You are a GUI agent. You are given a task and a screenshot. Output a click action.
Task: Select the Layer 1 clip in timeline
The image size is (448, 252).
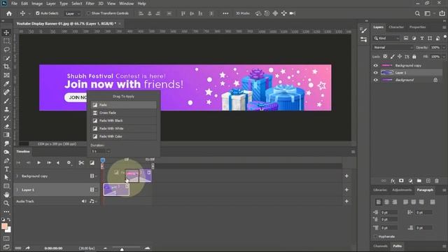click(x=116, y=190)
